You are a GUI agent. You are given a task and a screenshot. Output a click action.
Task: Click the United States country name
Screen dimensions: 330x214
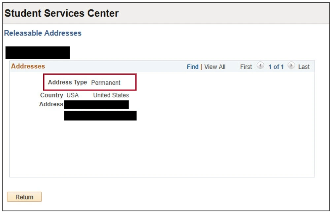coord(111,95)
